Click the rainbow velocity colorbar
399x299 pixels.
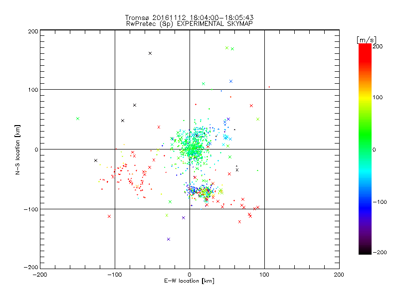(x=365, y=149)
